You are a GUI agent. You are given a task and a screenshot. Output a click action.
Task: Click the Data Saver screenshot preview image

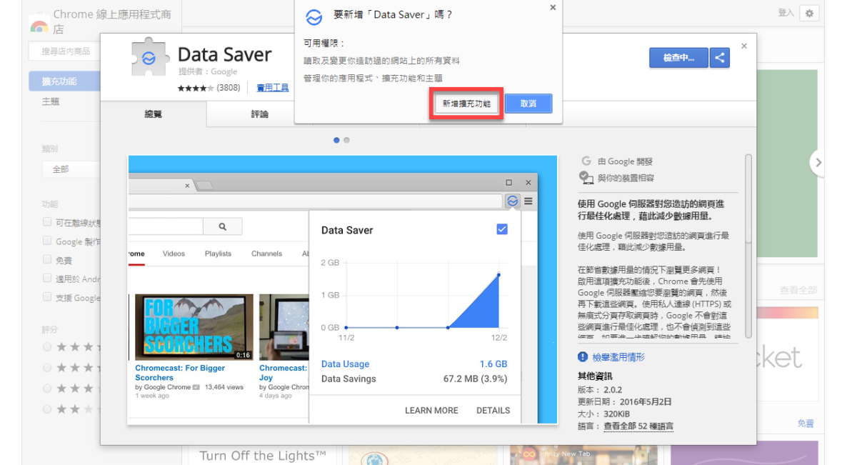[x=342, y=289]
